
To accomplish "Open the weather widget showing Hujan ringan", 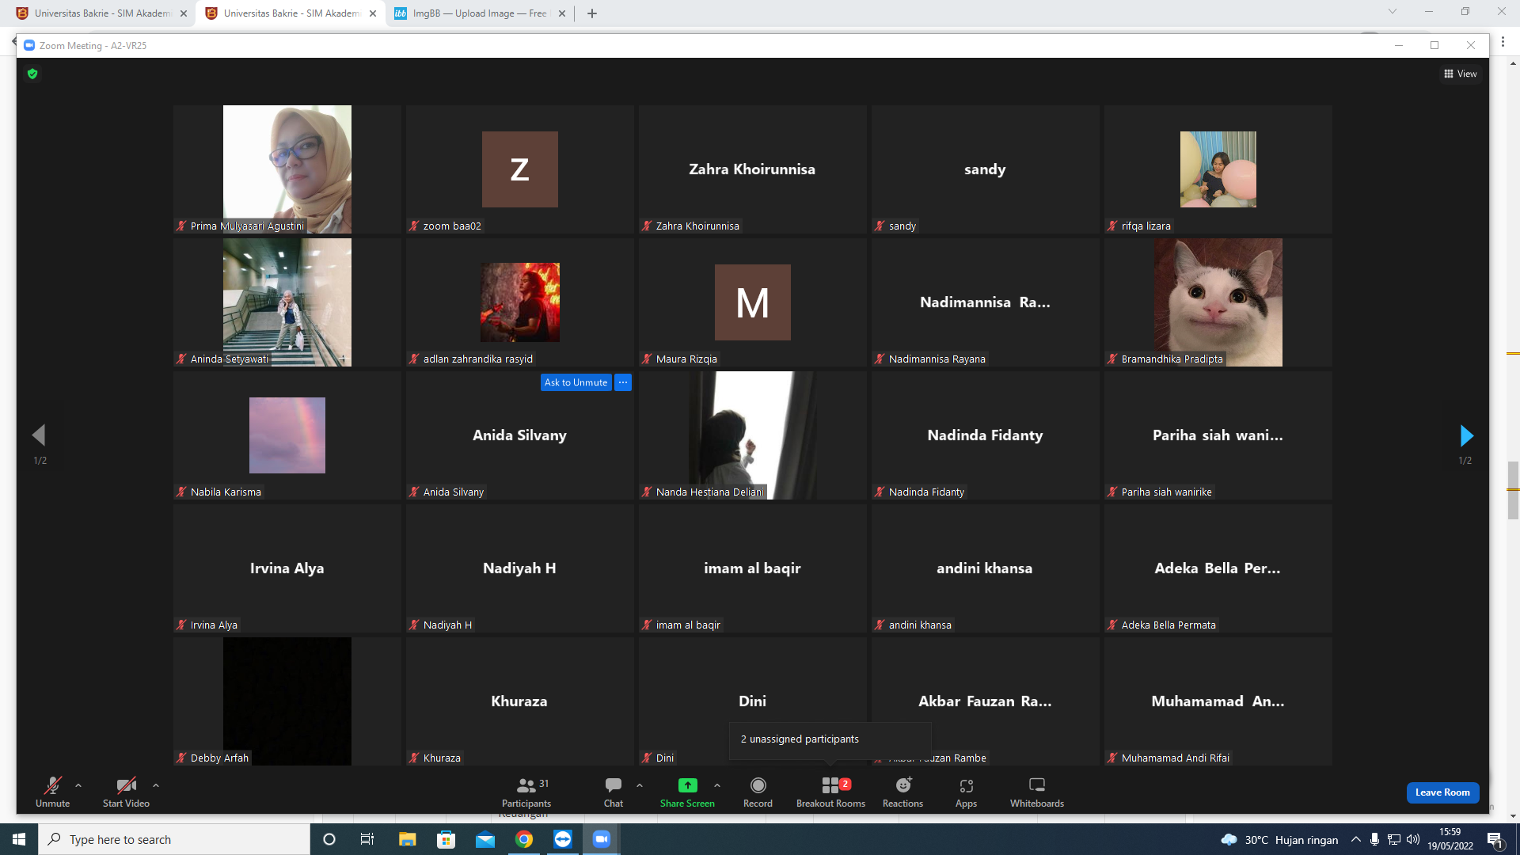I will click(1279, 839).
